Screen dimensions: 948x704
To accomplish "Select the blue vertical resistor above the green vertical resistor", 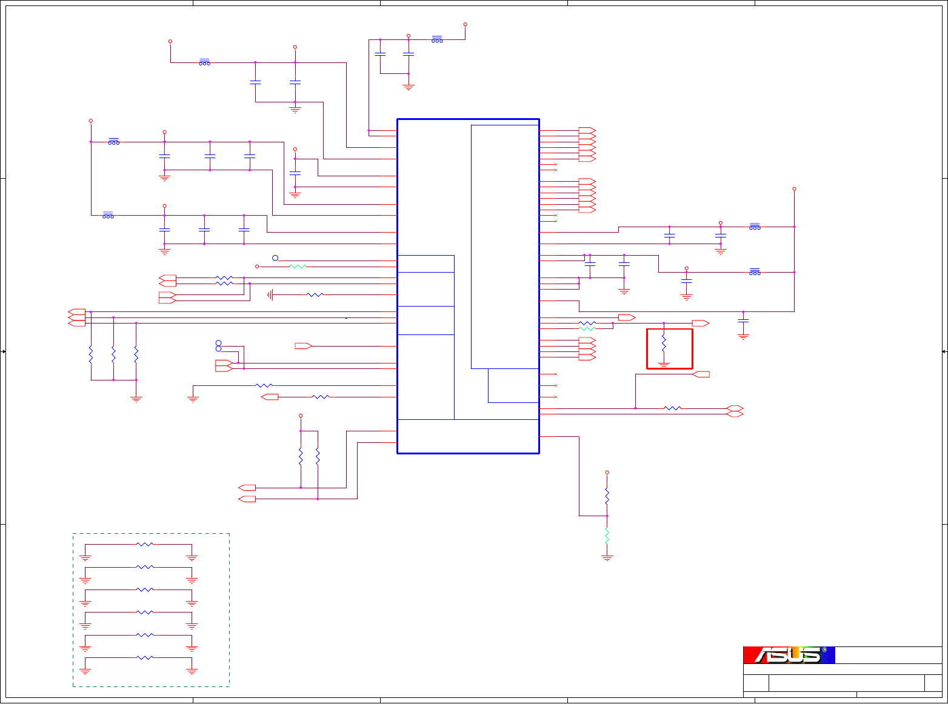I will click(607, 497).
